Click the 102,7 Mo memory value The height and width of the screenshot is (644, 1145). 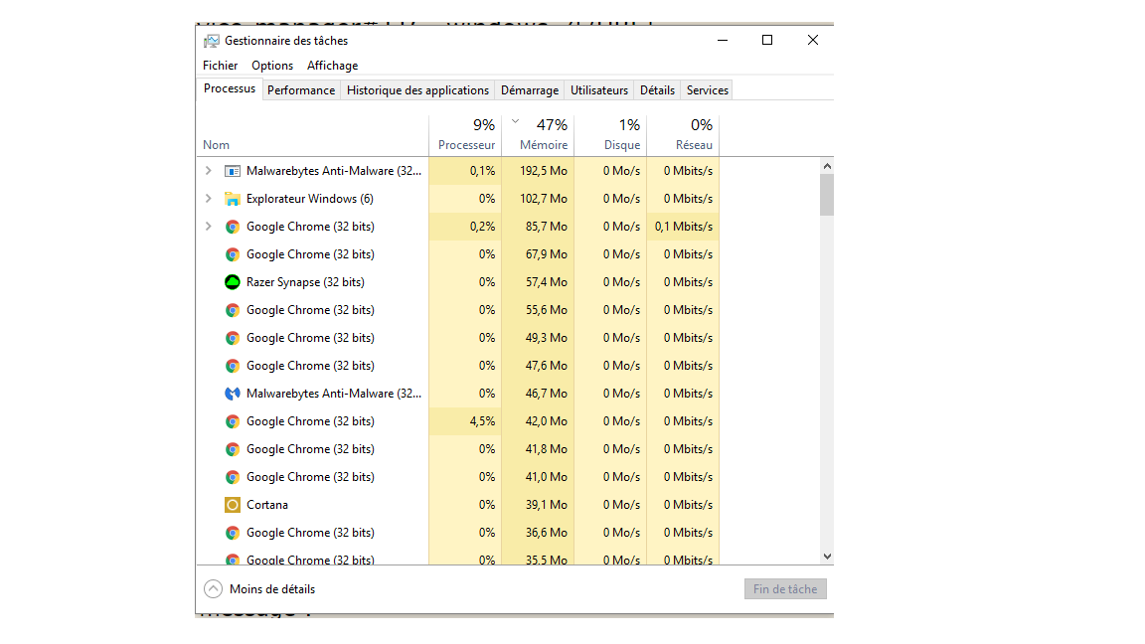544,199
